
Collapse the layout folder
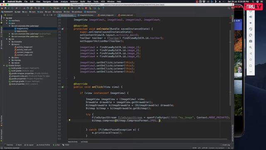tap(10, 45)
